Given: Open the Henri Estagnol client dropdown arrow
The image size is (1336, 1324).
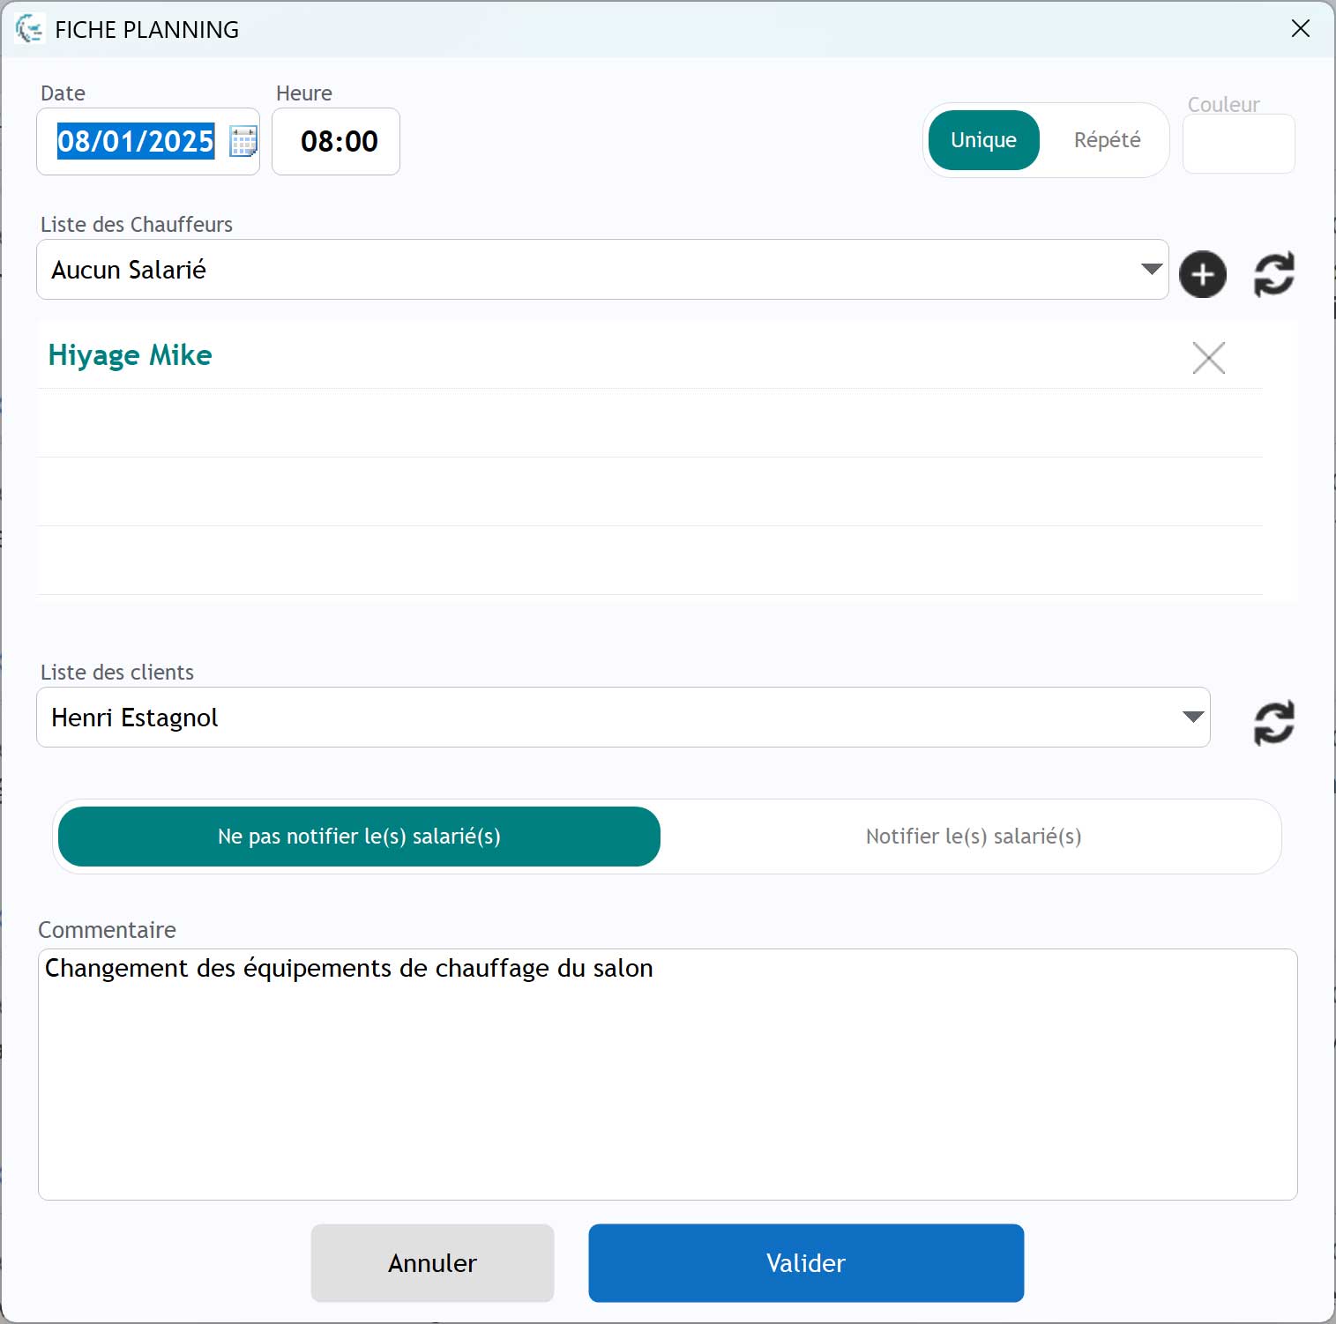Looking at the screenshot, I should tap(1192, 718).
